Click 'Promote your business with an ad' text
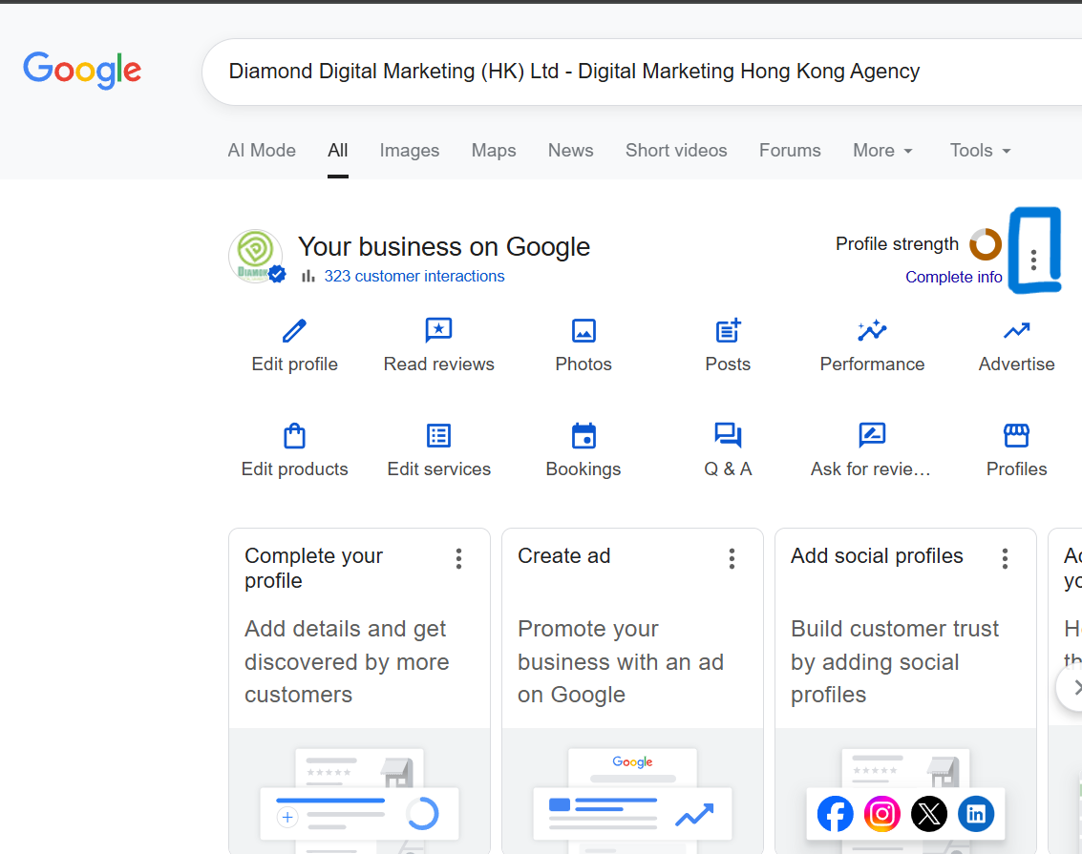 point(621,661)
